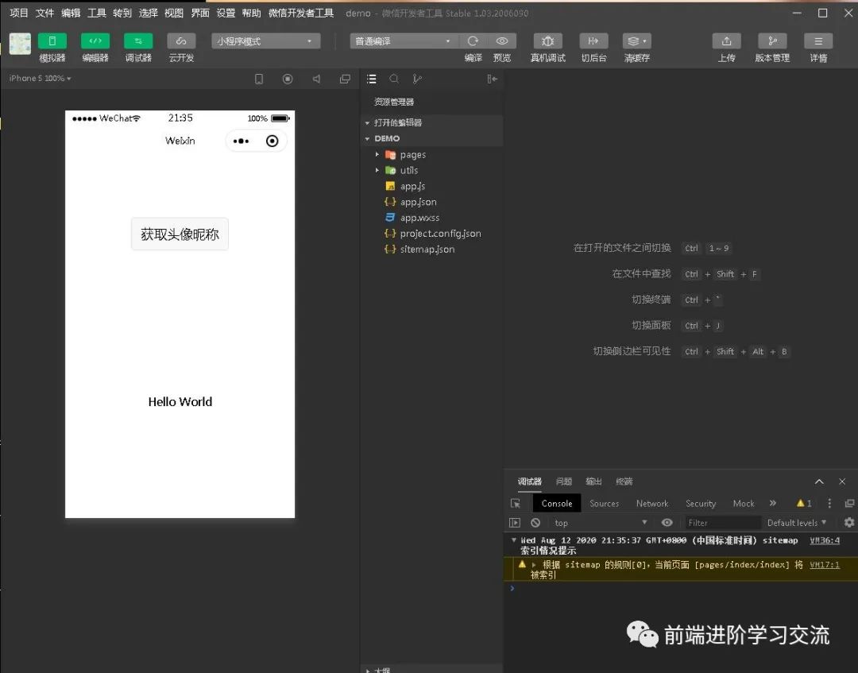The height and width of the screenshot is (673, 858).
Task: Click the preview eye icon
Action: pyautogui.click(x=502, y=41)
